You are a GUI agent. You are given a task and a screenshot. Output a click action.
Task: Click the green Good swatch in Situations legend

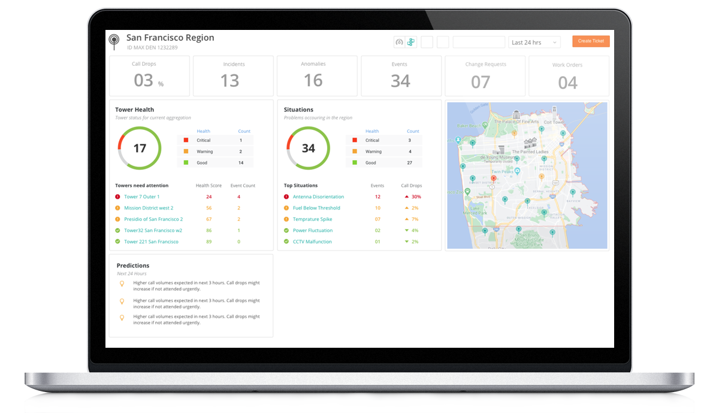pos(355,163)
